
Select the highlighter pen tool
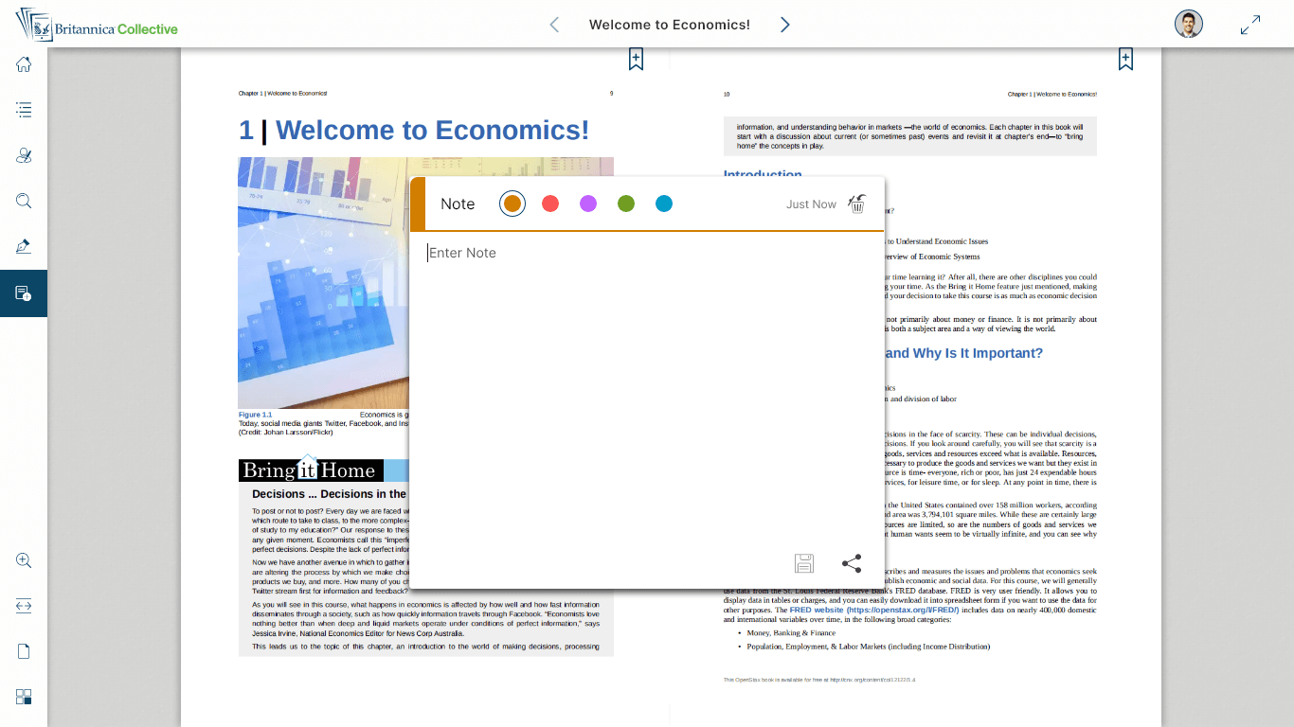point(24,246)
